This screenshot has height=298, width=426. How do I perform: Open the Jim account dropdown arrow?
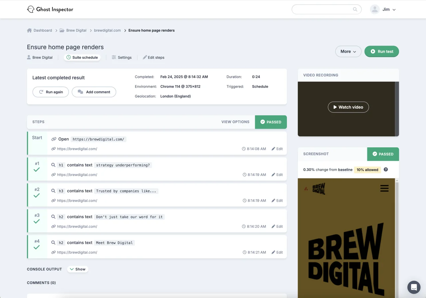pos(394,10)
